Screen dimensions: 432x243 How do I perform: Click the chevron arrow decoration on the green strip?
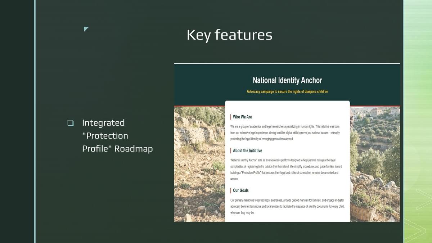(x=423, y=199)
